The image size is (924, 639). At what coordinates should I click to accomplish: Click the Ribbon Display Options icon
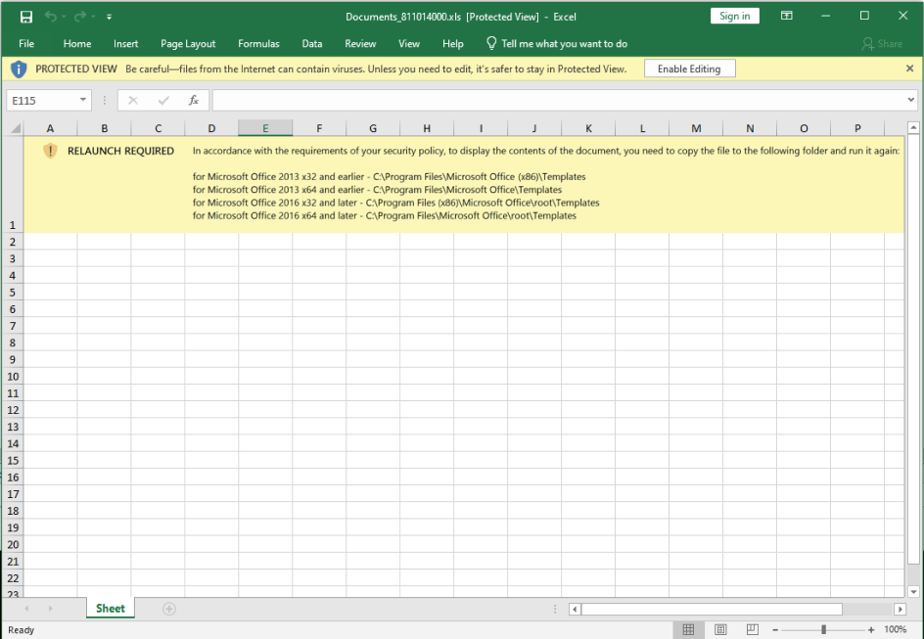click(787, 16)
